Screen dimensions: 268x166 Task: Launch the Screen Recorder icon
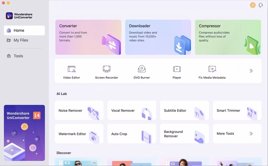point(107,69)
